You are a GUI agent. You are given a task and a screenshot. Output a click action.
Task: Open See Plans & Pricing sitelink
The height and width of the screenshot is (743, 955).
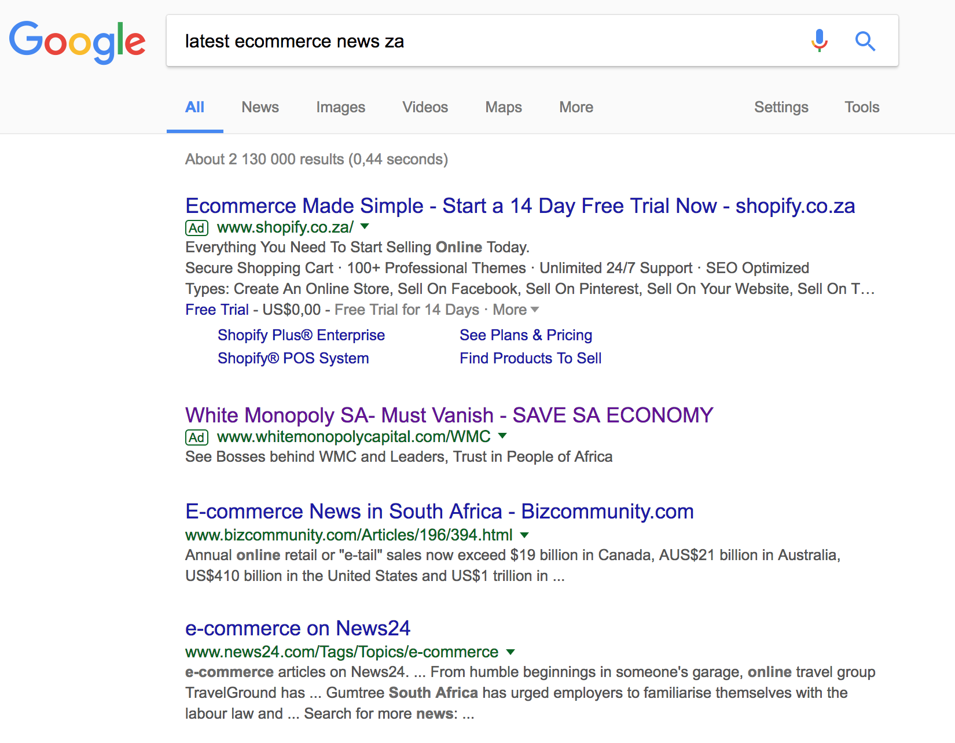point(526,335)
